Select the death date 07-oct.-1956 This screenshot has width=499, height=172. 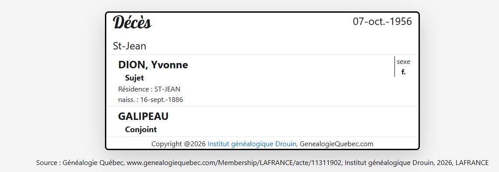382,21
